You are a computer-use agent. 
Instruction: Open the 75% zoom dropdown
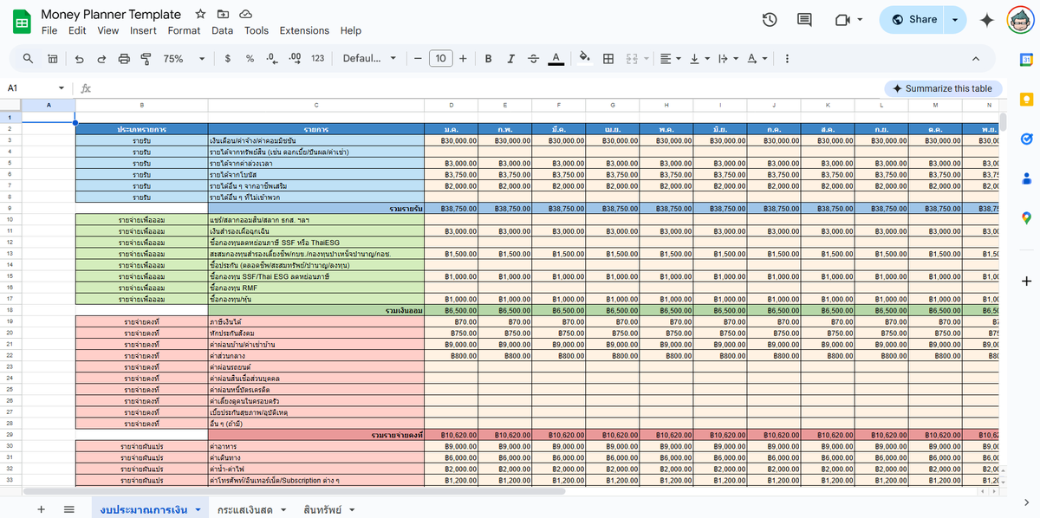pos(185,59)
